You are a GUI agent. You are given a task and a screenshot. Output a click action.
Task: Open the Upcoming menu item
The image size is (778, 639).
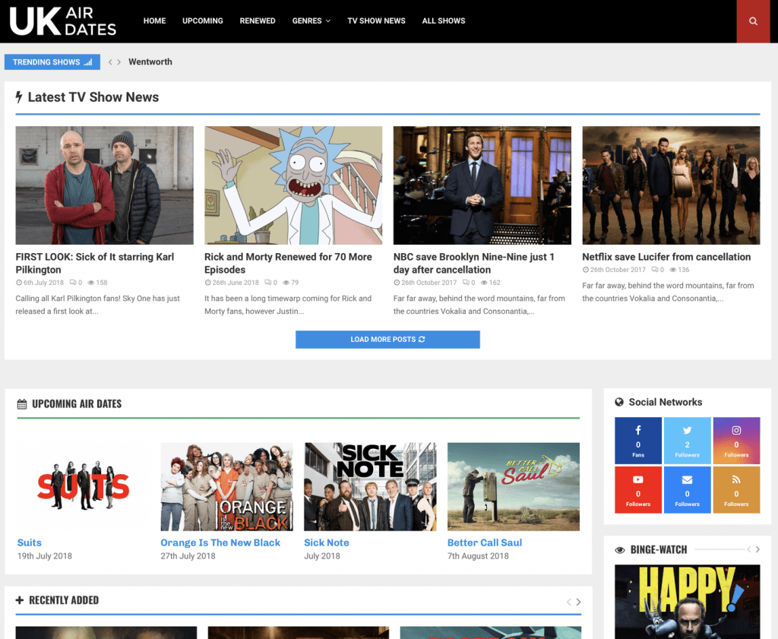203,21
